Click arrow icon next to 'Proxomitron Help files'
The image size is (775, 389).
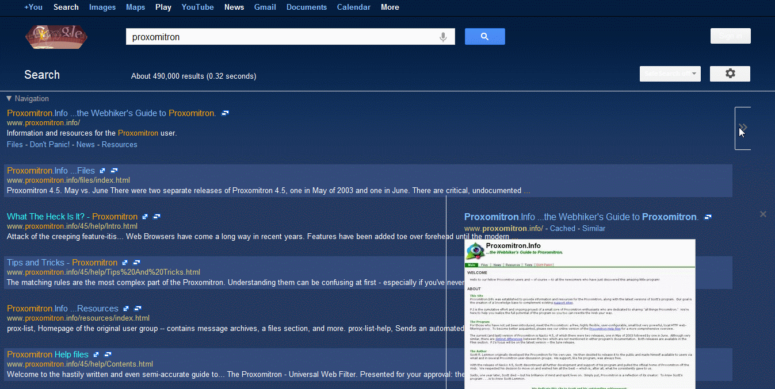click(96, 355)
